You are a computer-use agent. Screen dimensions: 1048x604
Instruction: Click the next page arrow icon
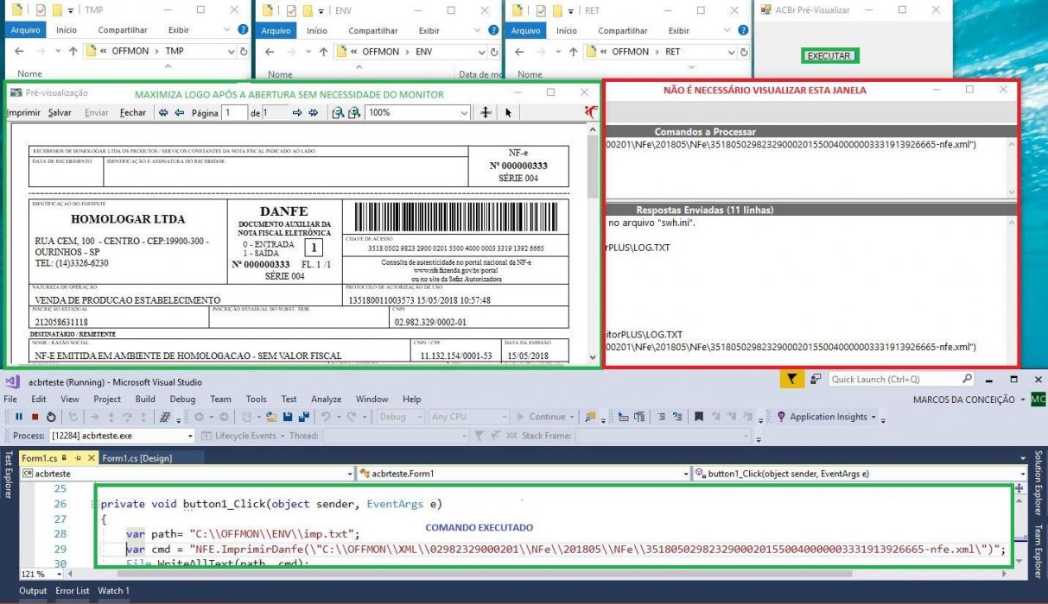tap(297, 113)
